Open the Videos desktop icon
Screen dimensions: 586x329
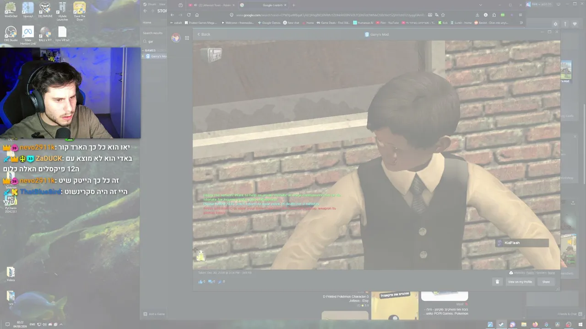[11, 274]
